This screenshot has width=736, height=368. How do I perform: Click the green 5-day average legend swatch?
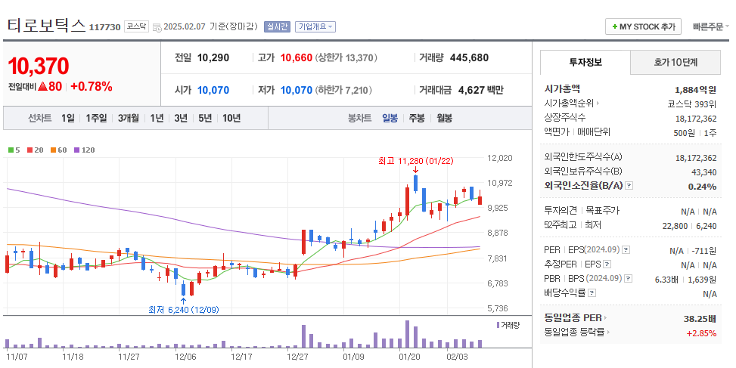click(11, 150)
